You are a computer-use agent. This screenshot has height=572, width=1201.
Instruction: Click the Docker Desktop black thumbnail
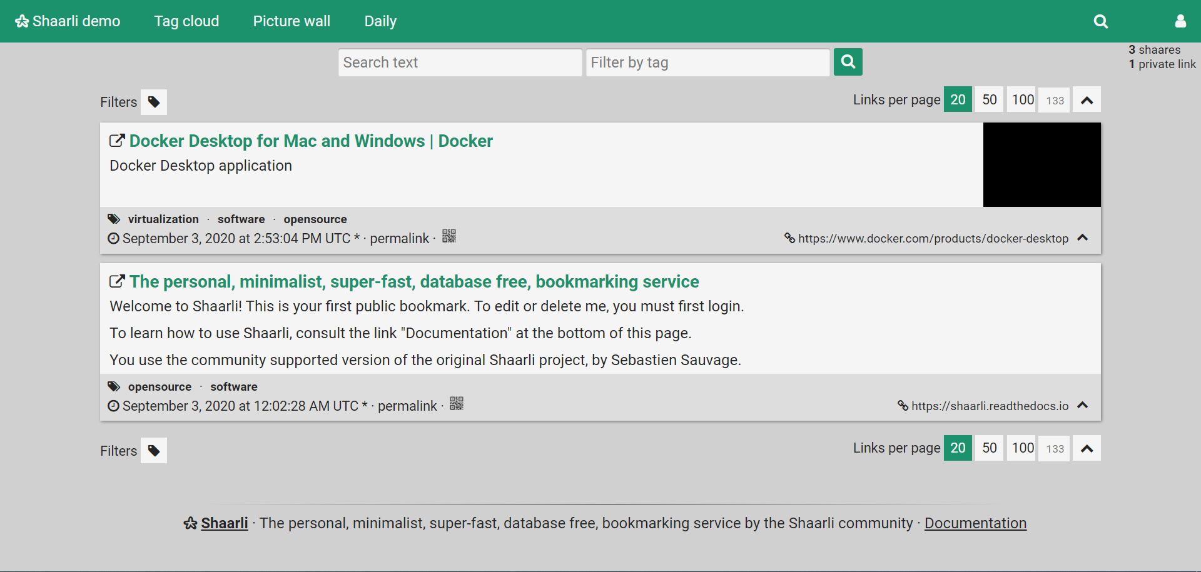click(1042, 165)
